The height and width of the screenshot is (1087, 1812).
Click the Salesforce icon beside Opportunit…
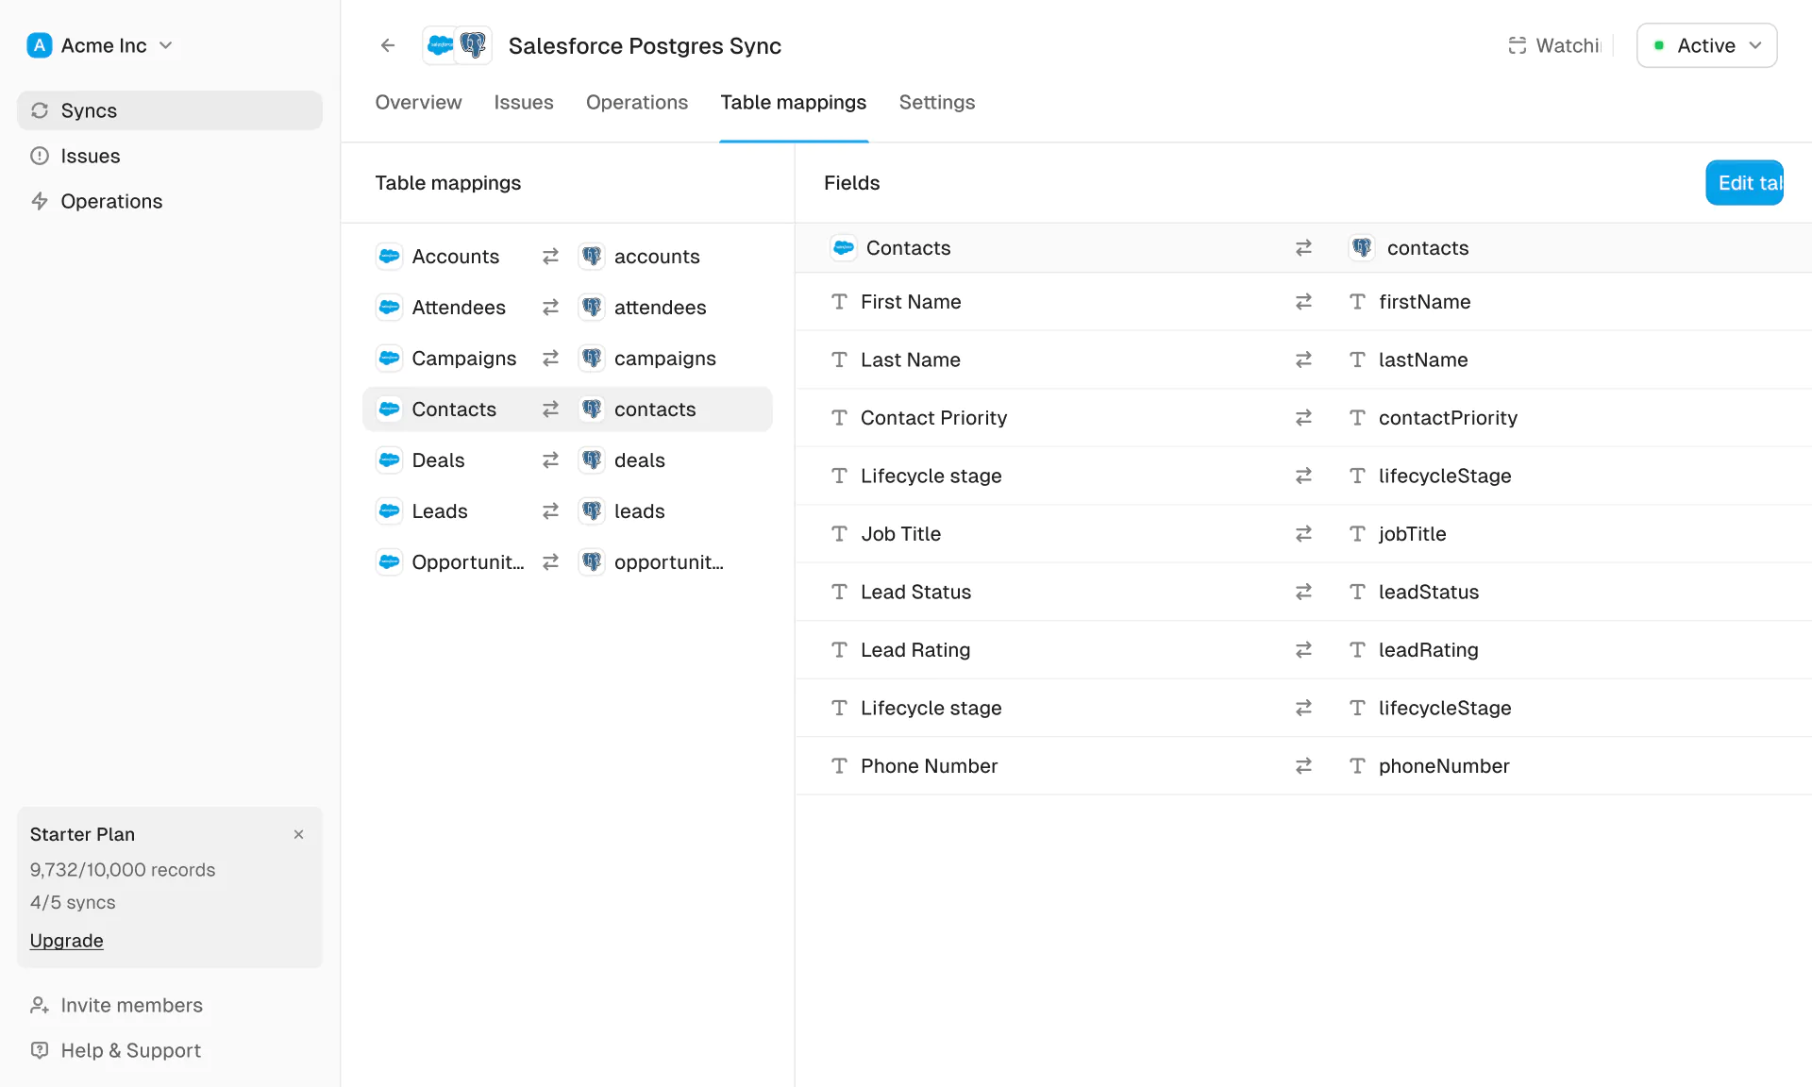389,562
